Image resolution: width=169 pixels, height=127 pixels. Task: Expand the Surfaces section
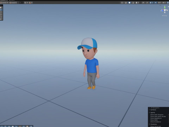(150, 110)
